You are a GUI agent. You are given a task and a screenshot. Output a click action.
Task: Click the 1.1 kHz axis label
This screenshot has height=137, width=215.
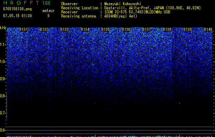tap(3, 45)
